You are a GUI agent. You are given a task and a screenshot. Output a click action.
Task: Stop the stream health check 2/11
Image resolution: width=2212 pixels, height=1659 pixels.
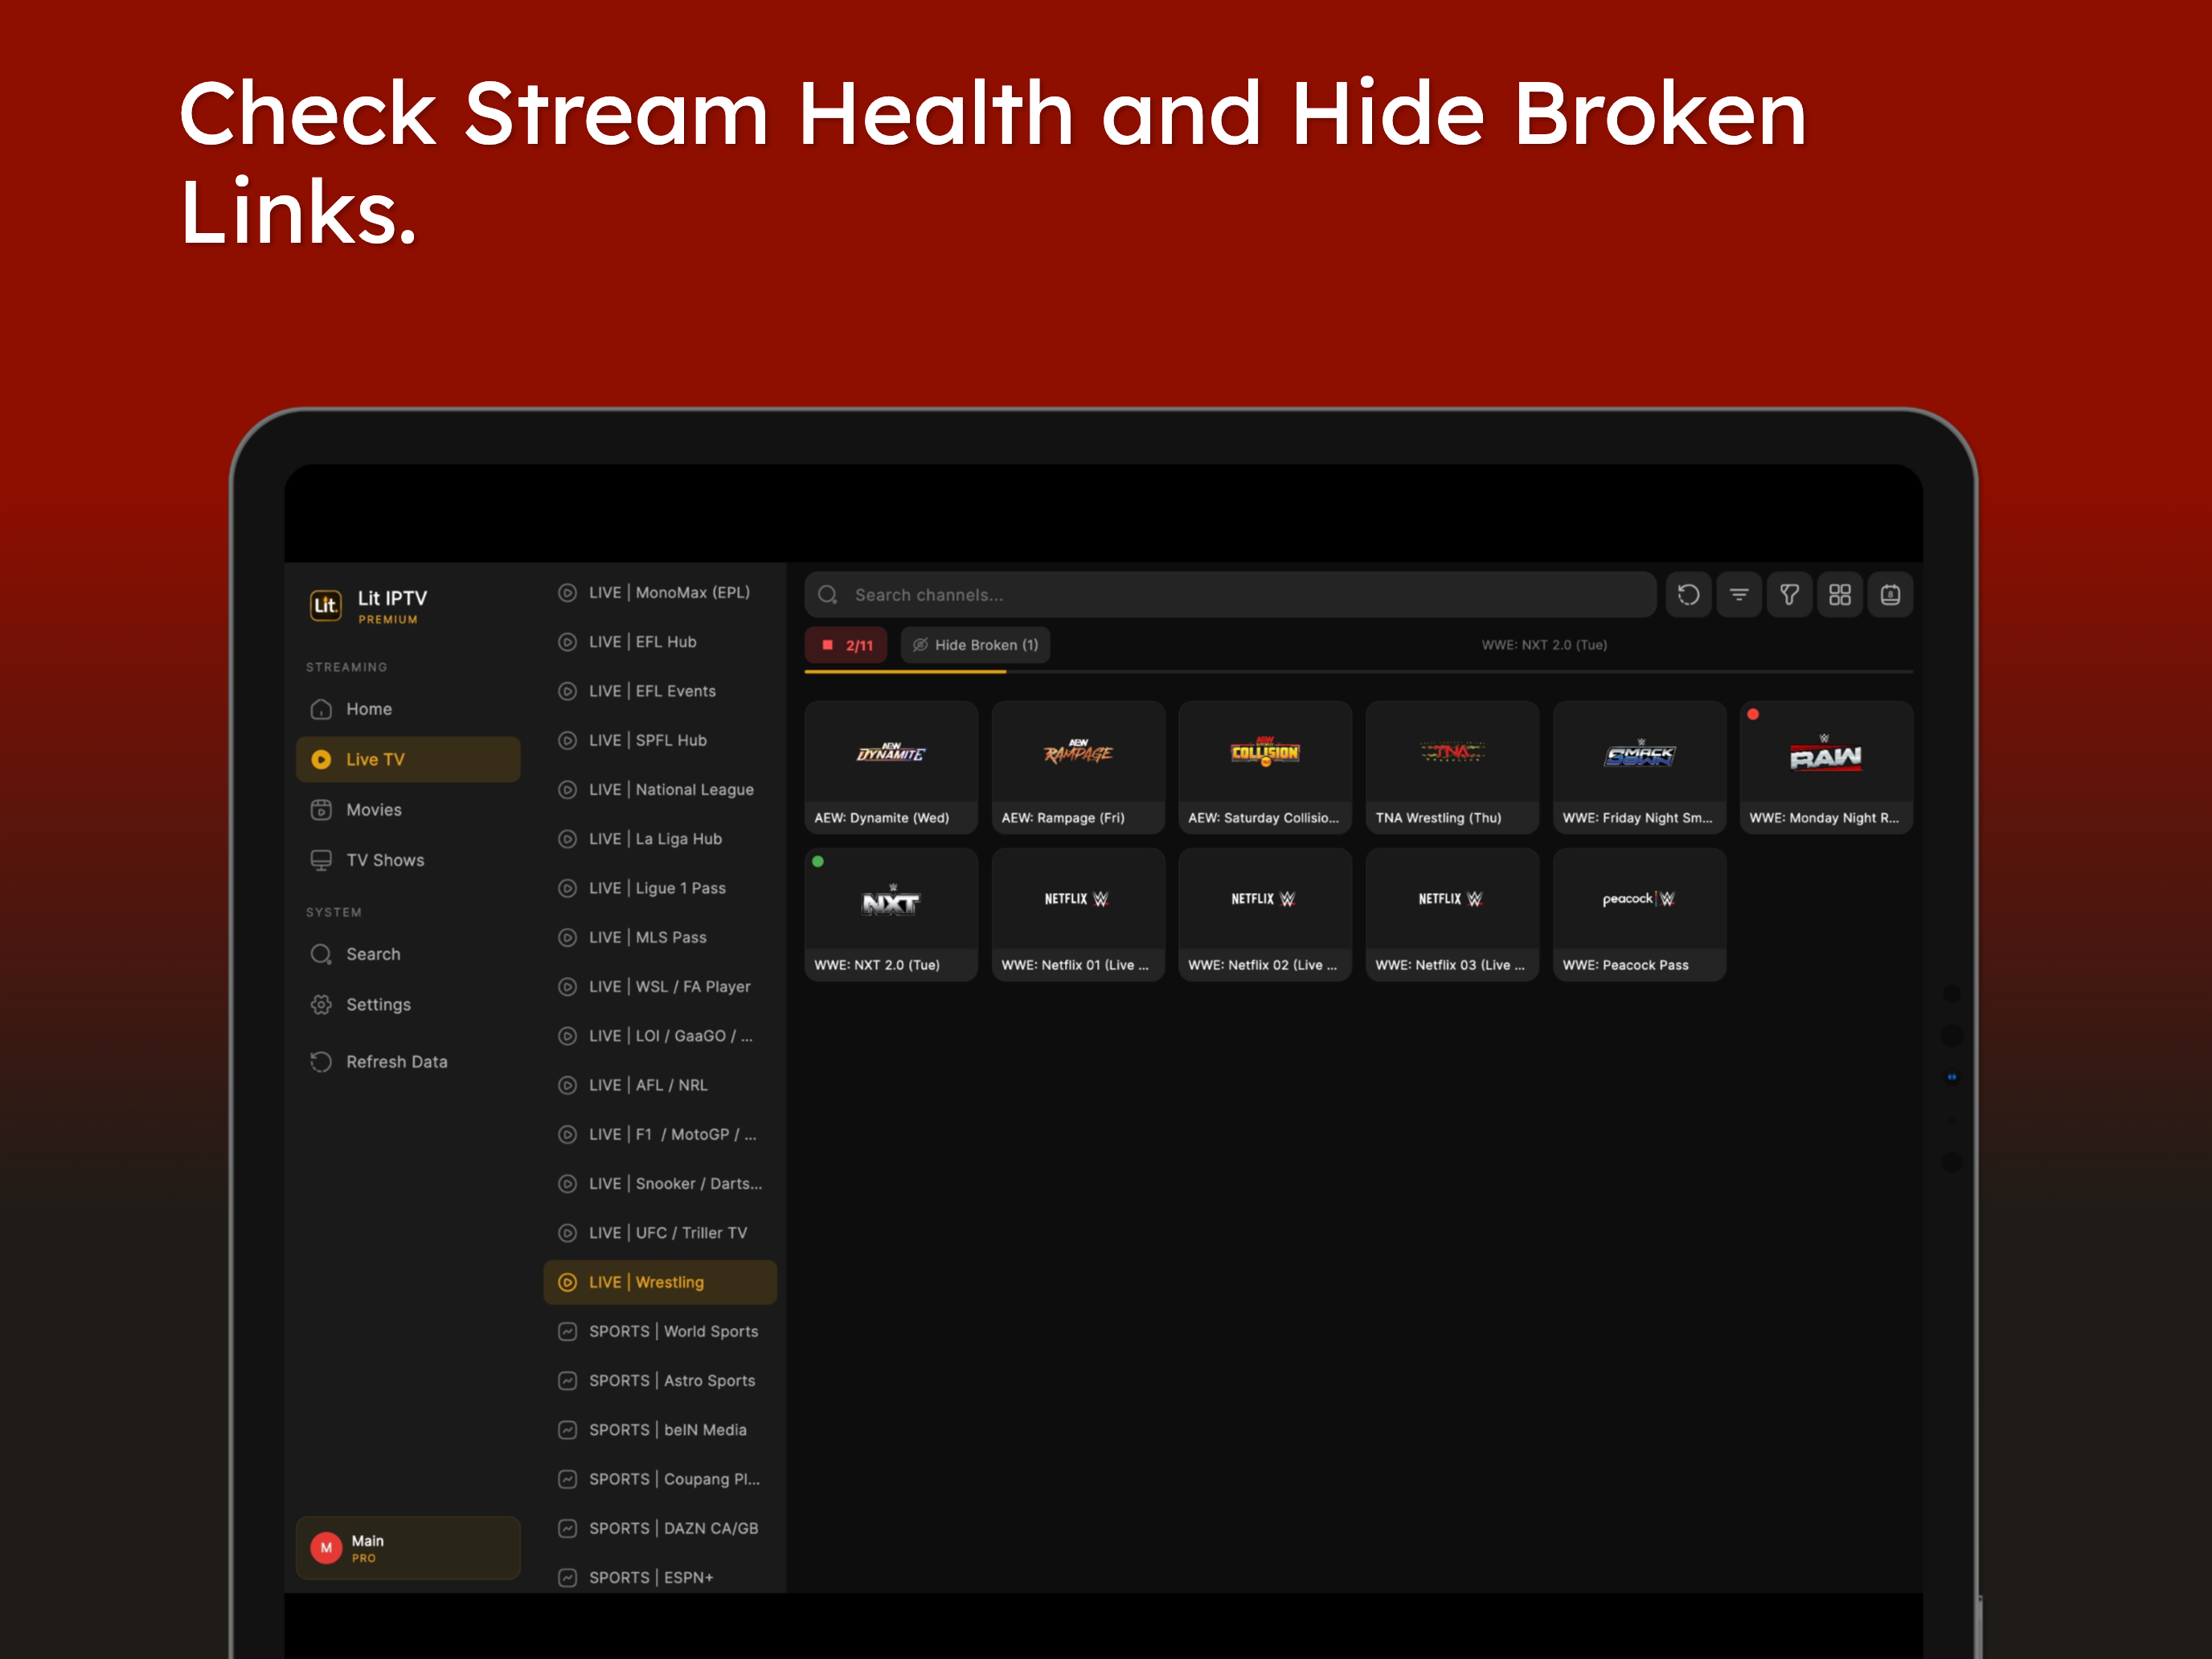tap(846, 645)
